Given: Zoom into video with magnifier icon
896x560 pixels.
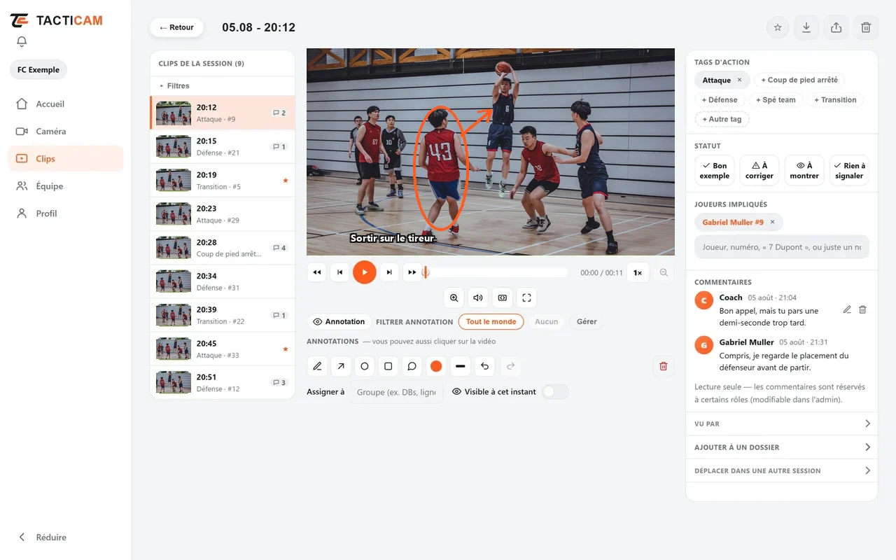Looking at the screenshot, I should (x=454, y=297).
